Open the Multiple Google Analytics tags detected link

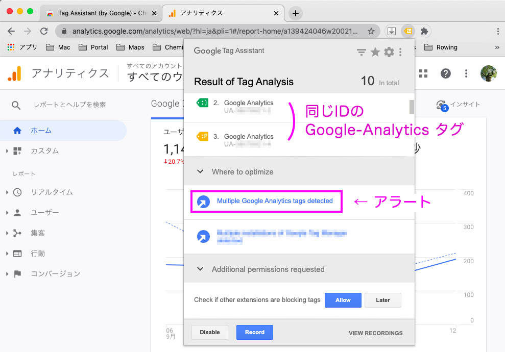pos(275,201)
